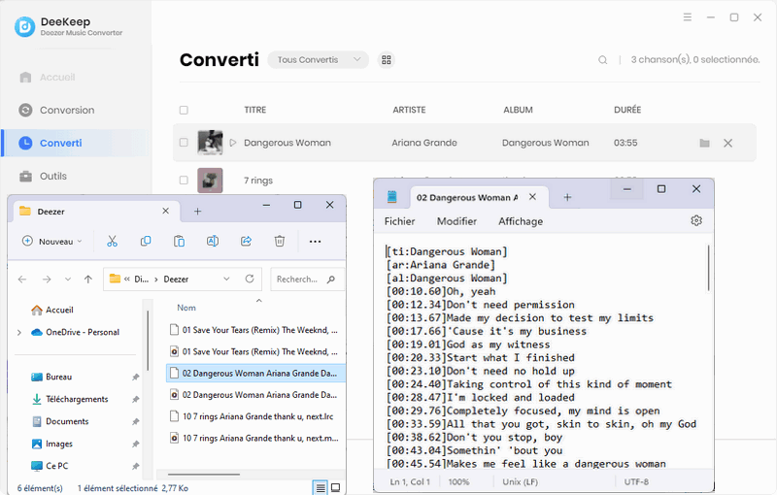Screen dimensions: 777x495
Task: Click the search icon in DeeKeep header
Action: click(x=603, y=60)
